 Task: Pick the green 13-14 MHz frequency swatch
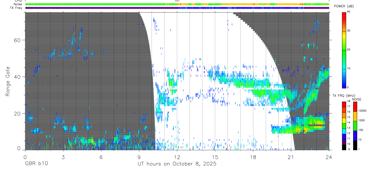[x=344, y=125]
